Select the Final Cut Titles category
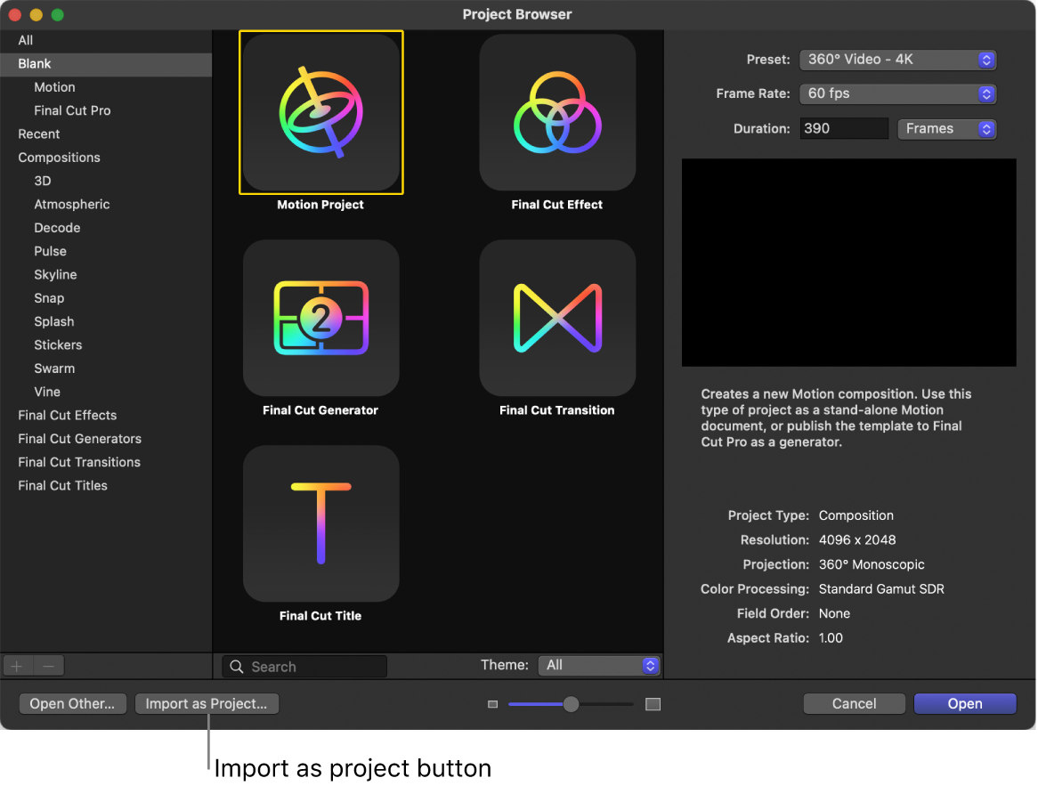The image size is (1038, 794). 62,485
